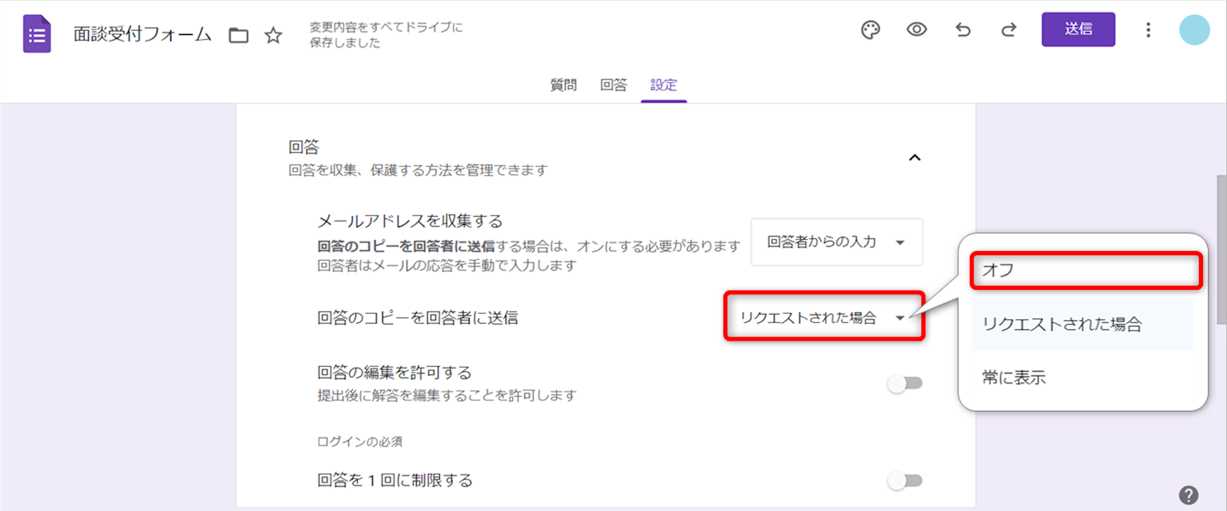The height and width of the screenshot is (511, 1227).
Task: Click the form title 面談受付フォーム
Action: click(143, 34)
